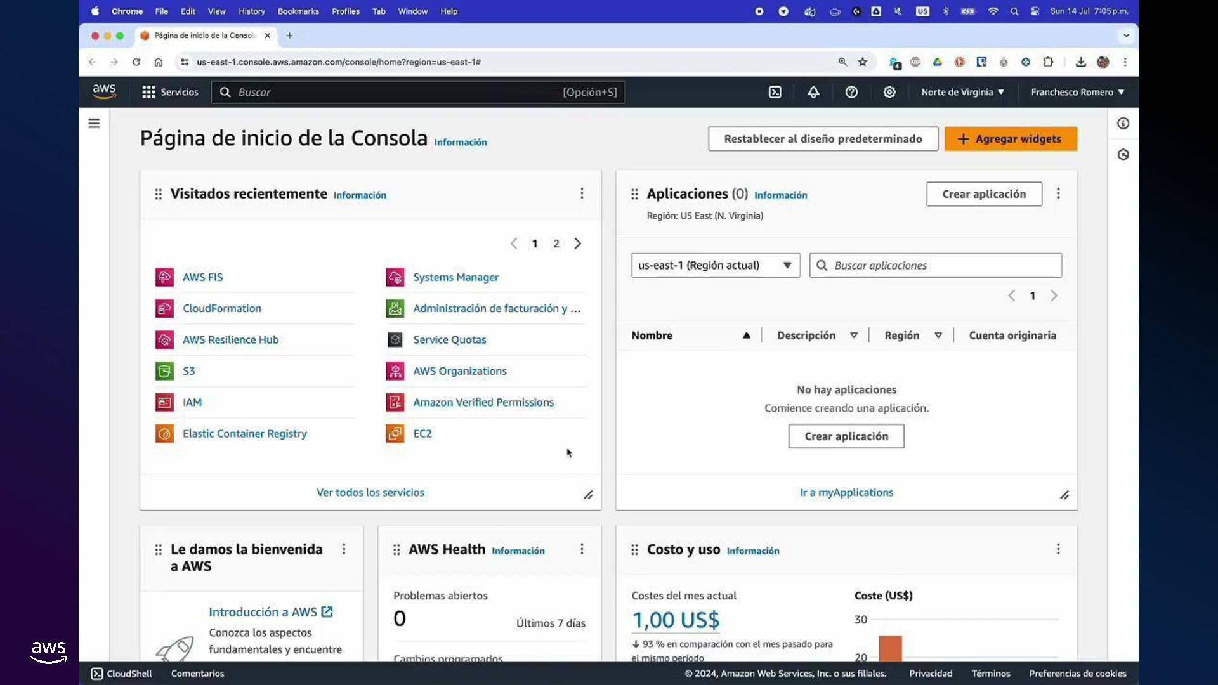The height and width of the screenshot is (685, 1218).
Task: Click the EC2 service icon
Action: tap(395, 434)
